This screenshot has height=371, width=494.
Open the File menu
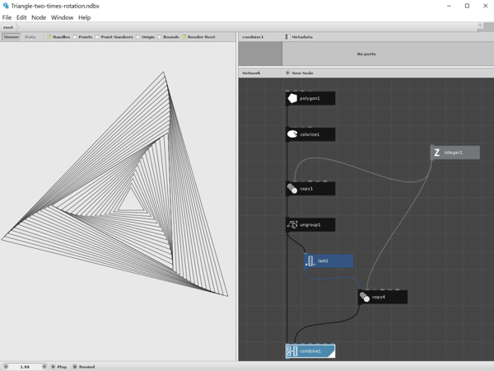click(x=7, y=17)
